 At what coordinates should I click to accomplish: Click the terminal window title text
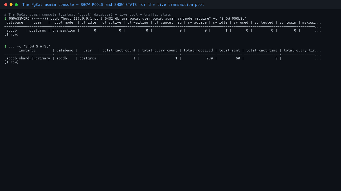pos(113,5)
